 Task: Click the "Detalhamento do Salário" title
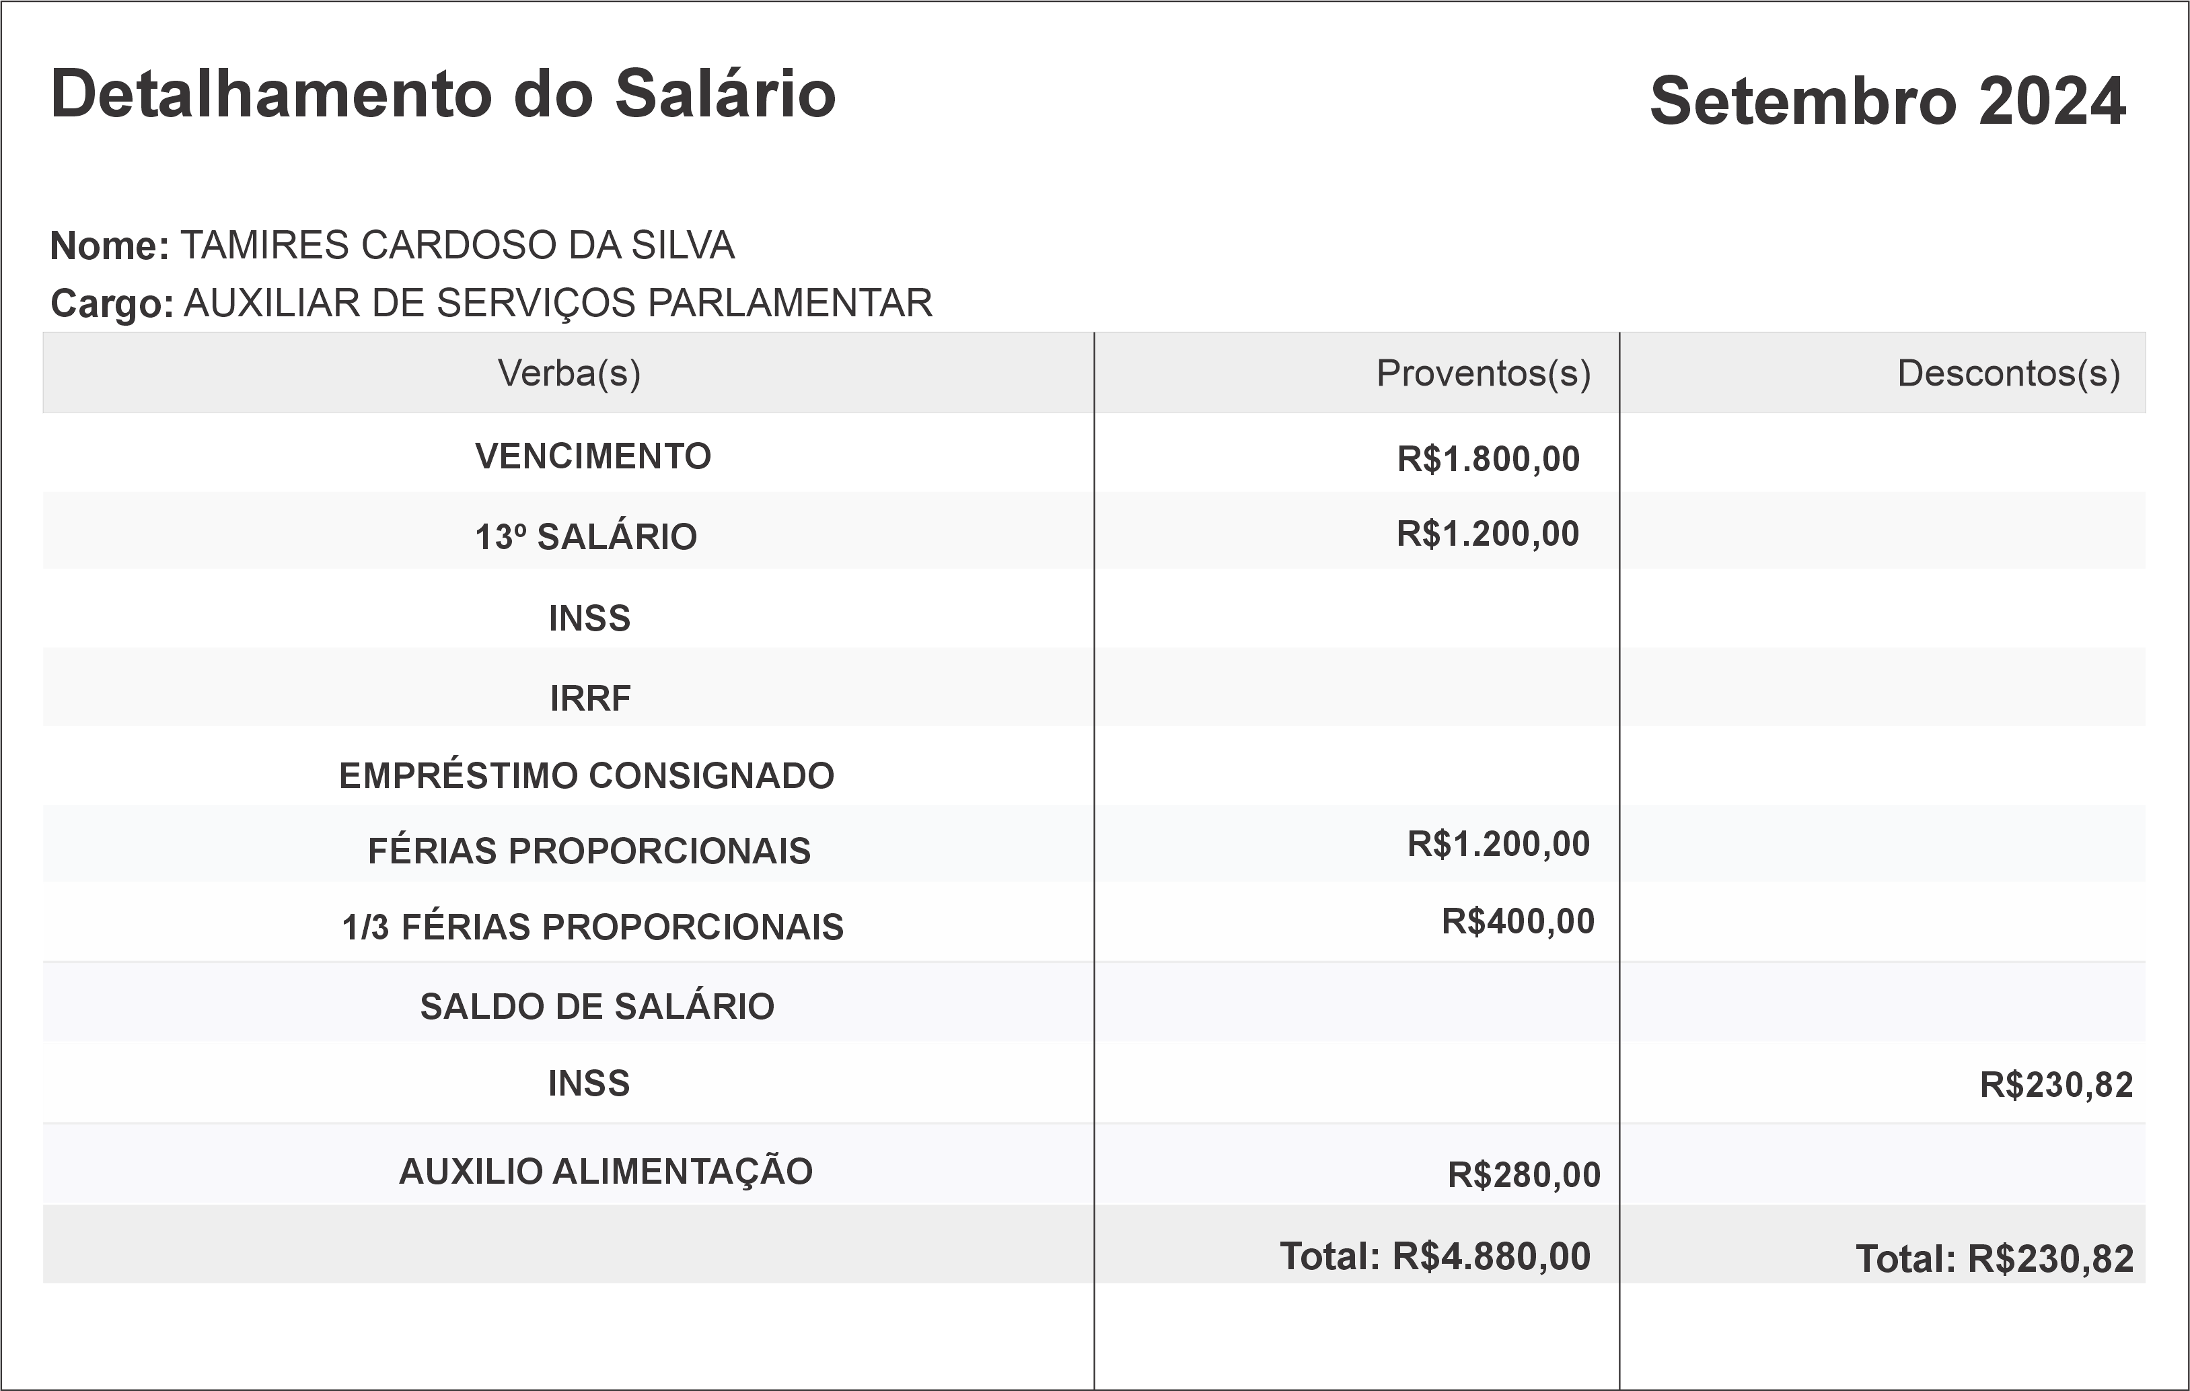[443, 94]
